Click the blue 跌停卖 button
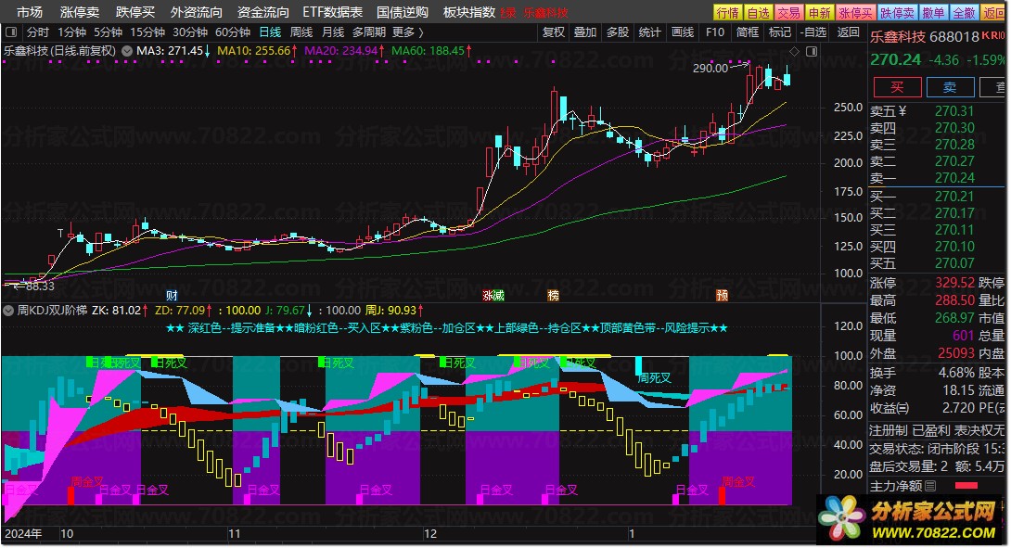The image size is (1011, 548). (897, 13)
